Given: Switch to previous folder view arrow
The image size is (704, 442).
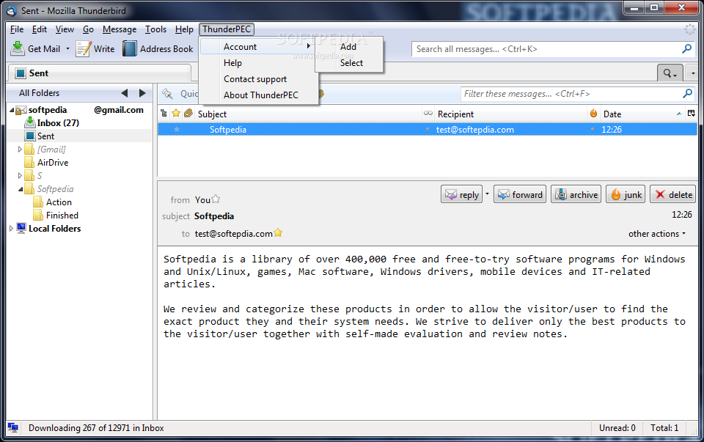Looking at the screenshot, I should coord(125,93).
